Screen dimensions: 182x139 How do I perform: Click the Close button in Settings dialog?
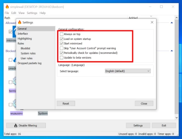(144, 103)
